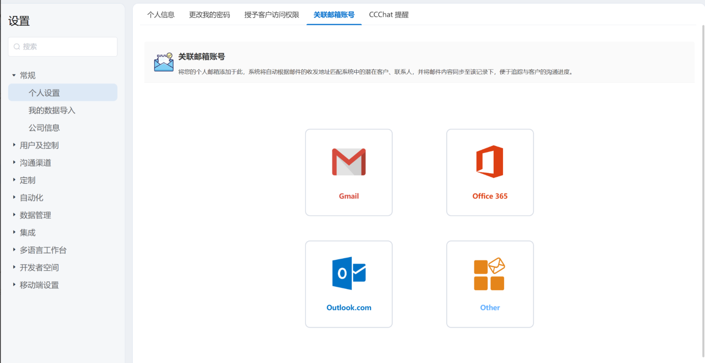Click the Outlook.com logo icon
705x363 pixels.
pyautogui.click(x=348, y=273)
